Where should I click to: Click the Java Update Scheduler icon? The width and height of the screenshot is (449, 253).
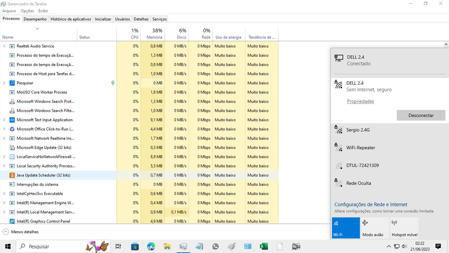pyautogui.click(x=12, y=175)
